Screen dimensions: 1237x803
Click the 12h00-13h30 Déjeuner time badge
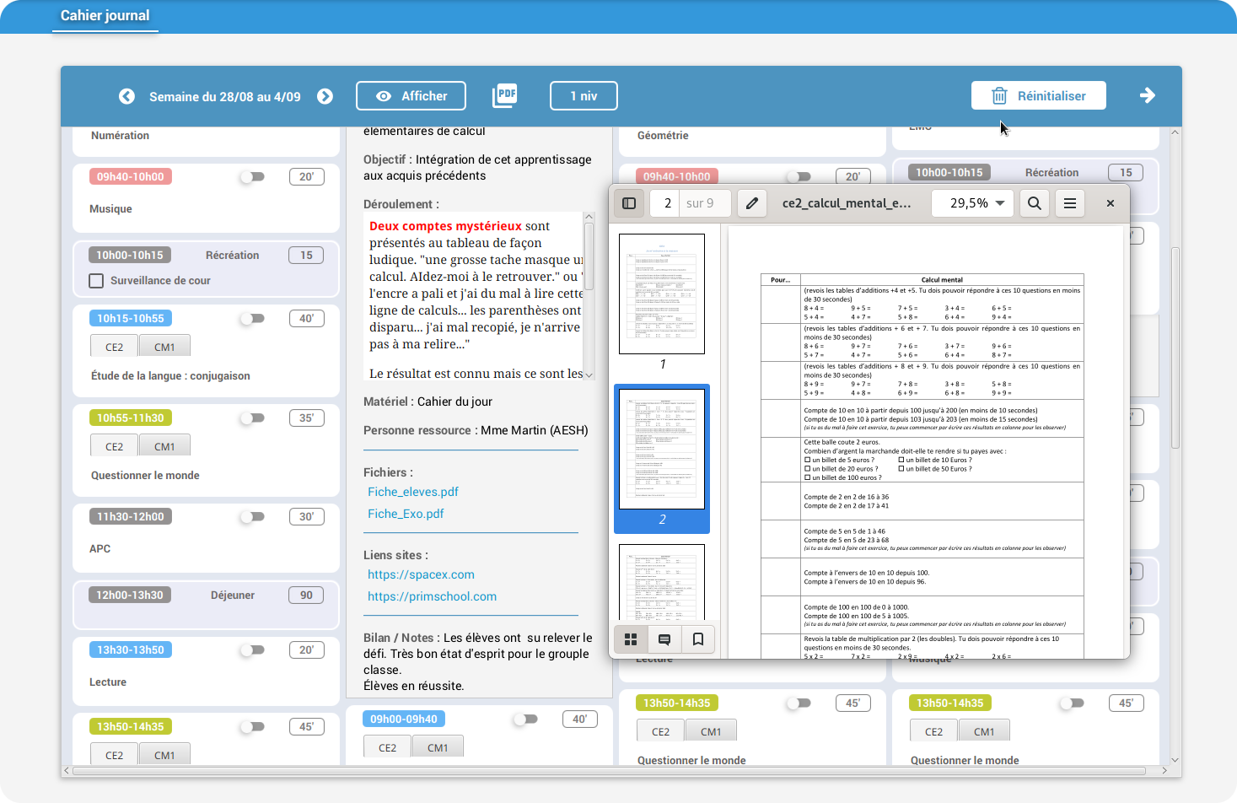click(130, 595)
